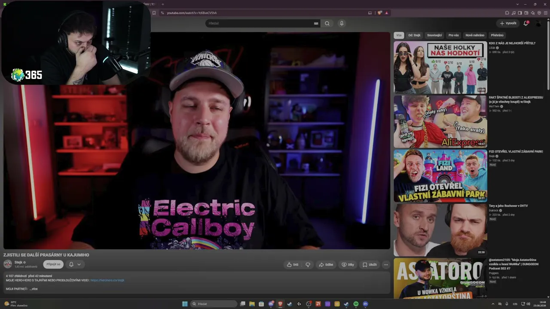Open title FIZI OTEVŘEL VLASTNÍ ZÁBAVNÍ PARK!
This screenshot has height=309, width=550.
pos(516,151)
